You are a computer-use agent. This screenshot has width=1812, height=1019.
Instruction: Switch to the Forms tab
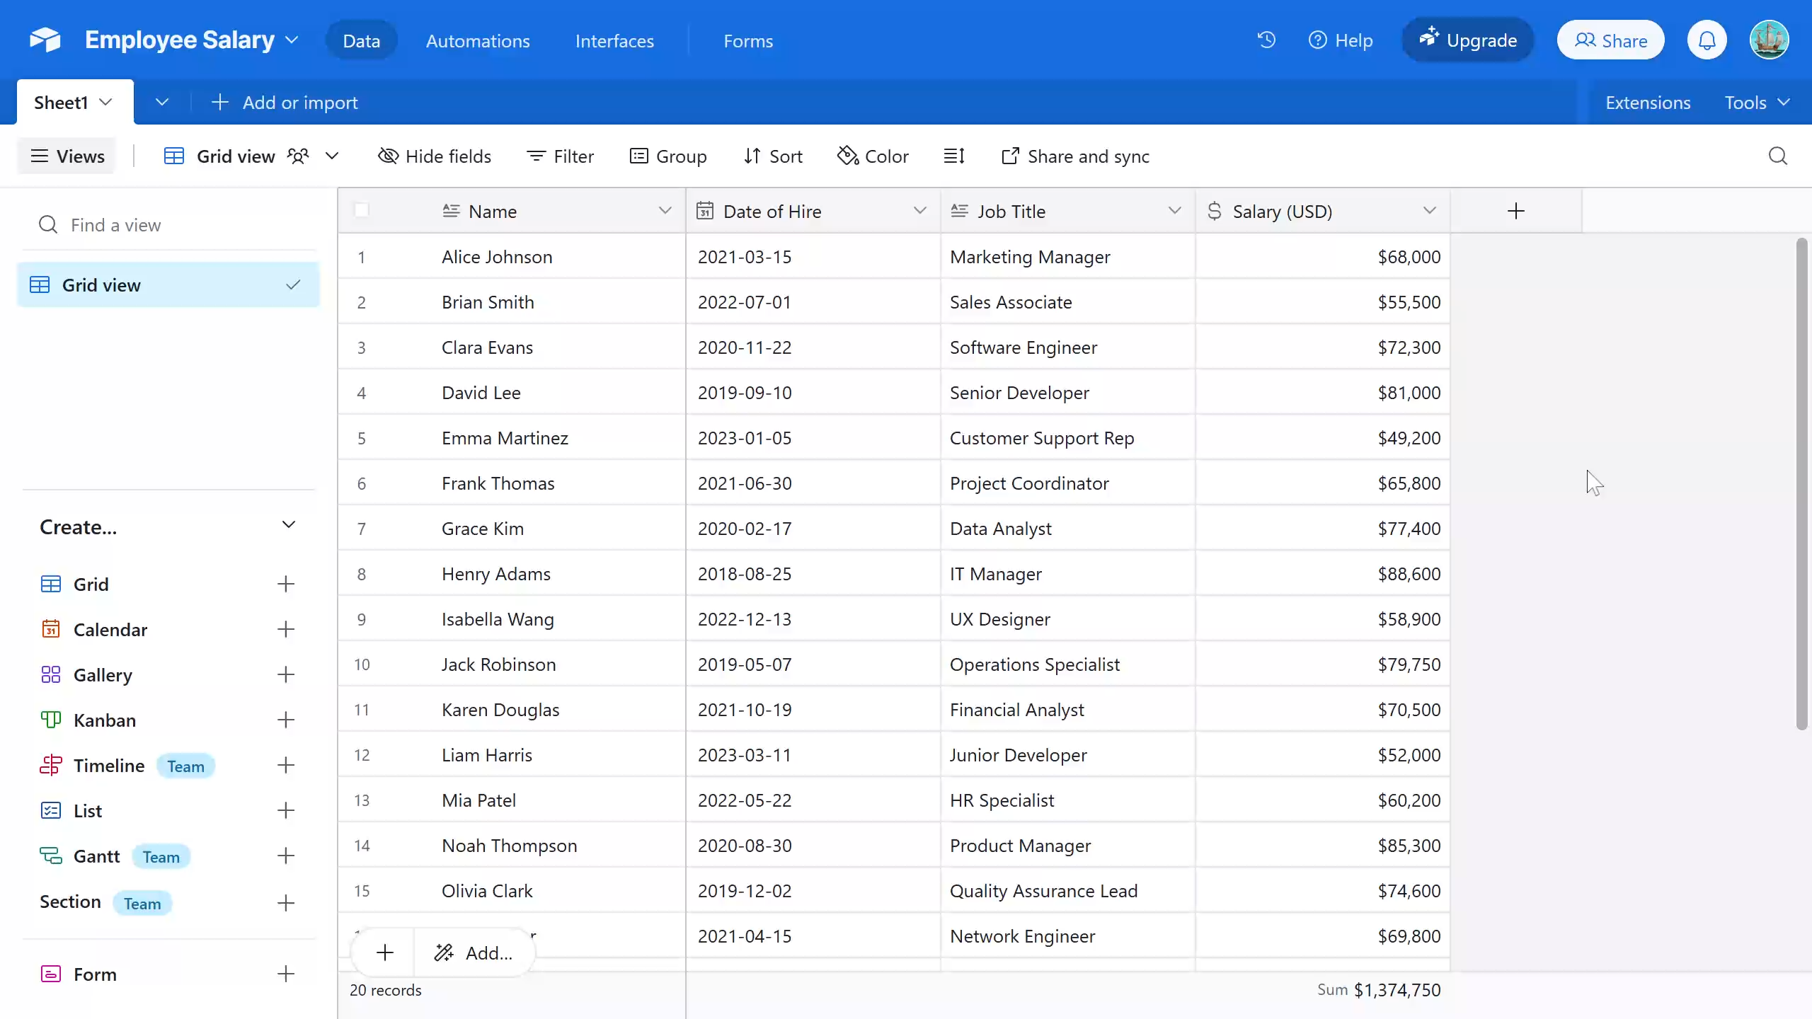[748, 40]
